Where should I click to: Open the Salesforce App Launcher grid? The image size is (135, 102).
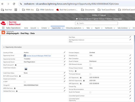pyautogui.click(x=3, y=28)
